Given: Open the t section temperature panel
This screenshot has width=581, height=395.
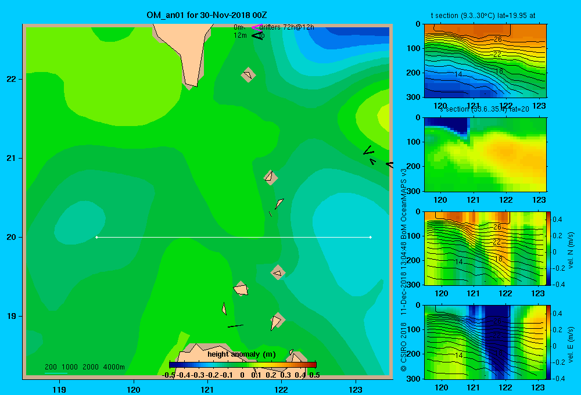Looking at the screenshot, I should pyautogui.click(x=485, y=61).
